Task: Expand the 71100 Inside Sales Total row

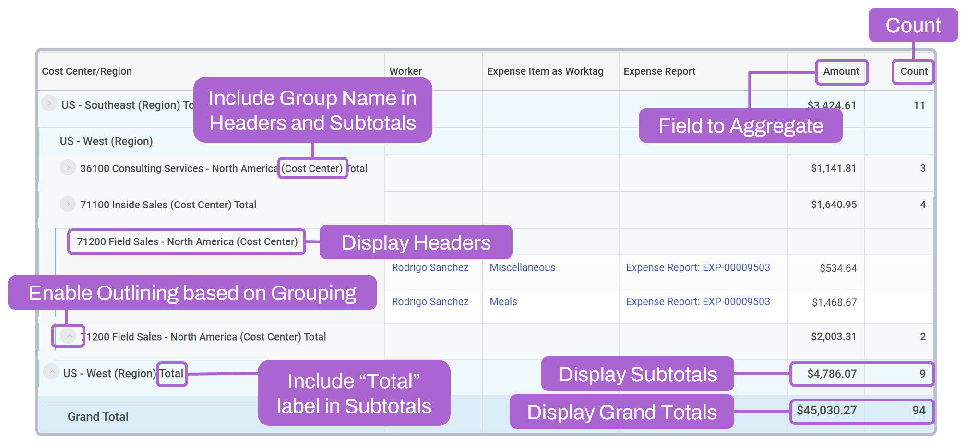Action: 68,204
